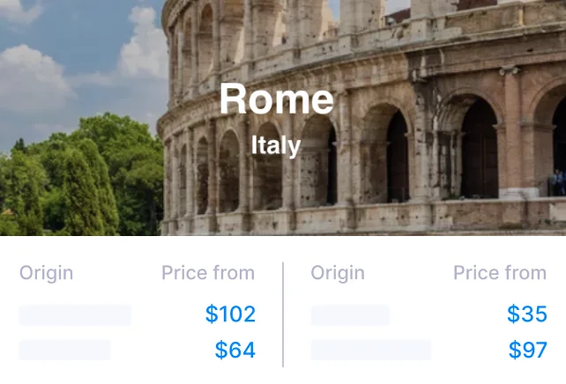Pick the $35 price offer
Image resolution: width=566 pixels, height=384 pixels.
[x=526, y=314]
